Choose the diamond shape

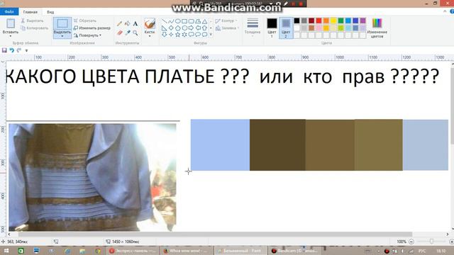tap(171, 28)
